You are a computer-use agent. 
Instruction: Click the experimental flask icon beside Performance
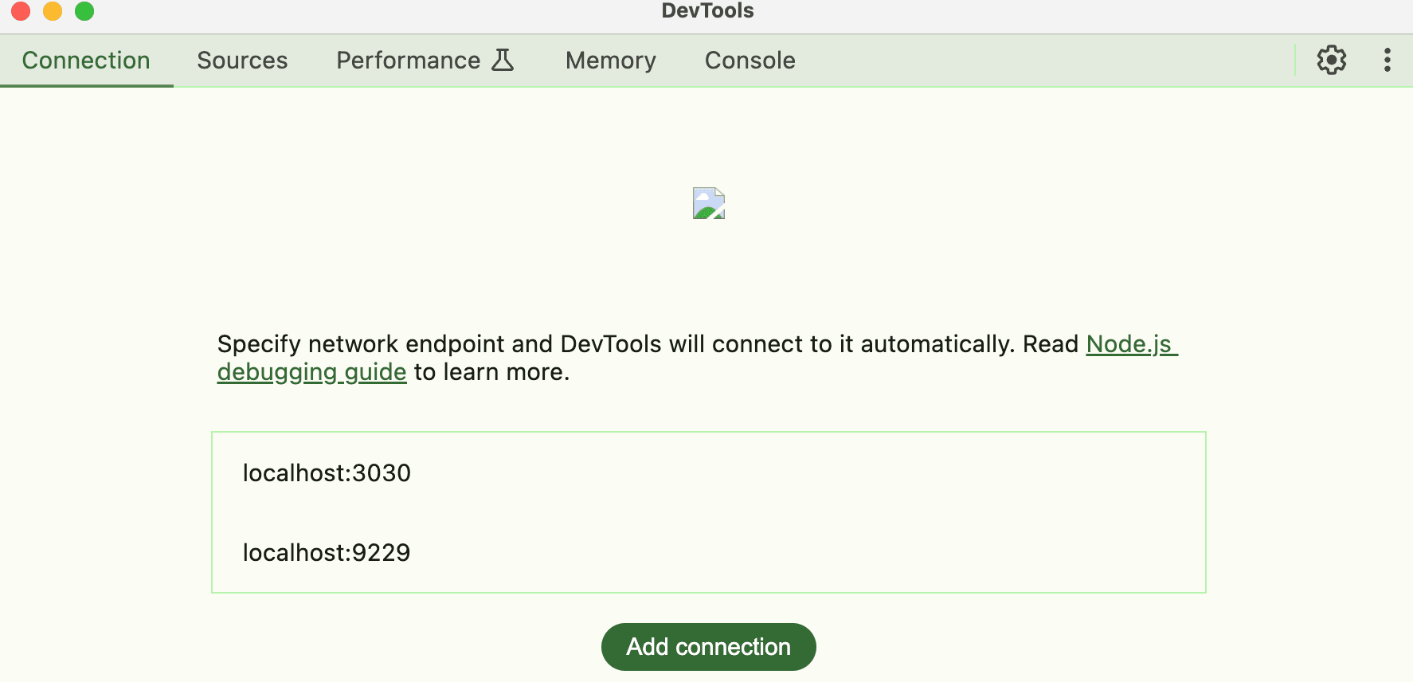[503, 61]
